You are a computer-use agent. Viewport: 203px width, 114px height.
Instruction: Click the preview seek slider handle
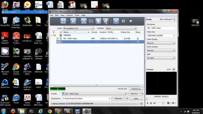click(147, 99)
